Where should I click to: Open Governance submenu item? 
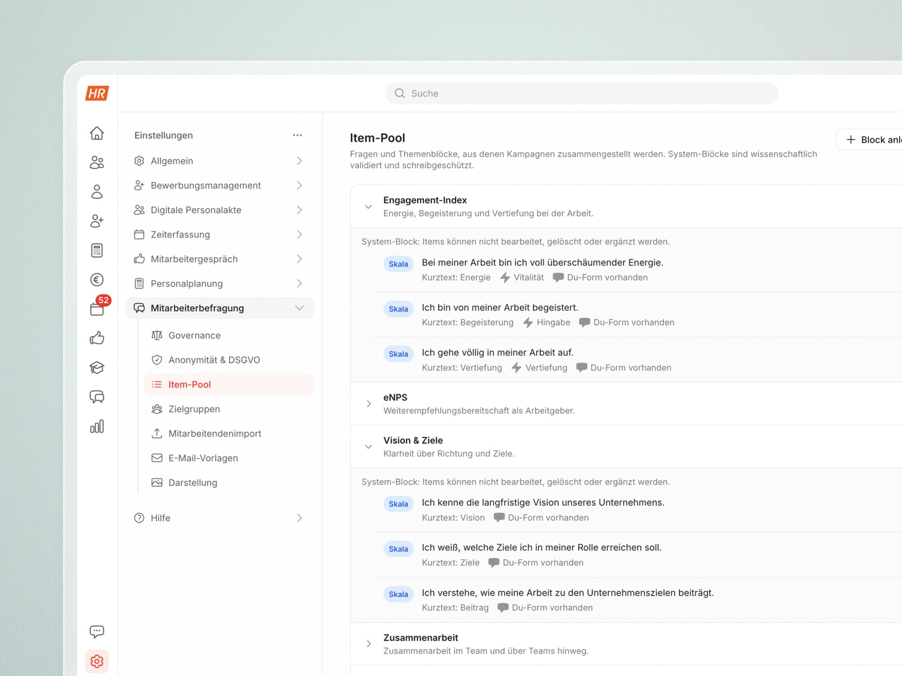click(229, 335)
